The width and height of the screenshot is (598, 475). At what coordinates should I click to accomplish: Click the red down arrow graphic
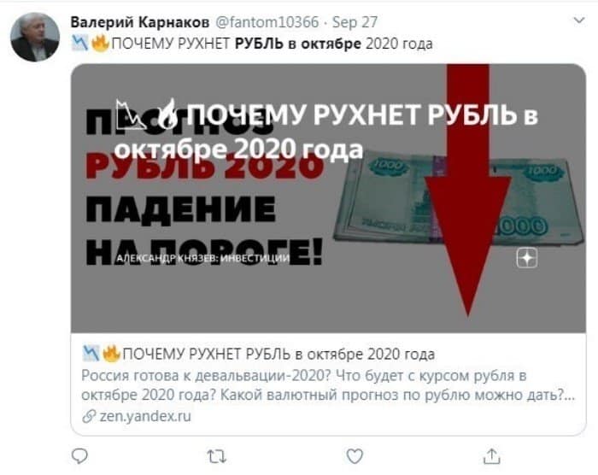468,190
